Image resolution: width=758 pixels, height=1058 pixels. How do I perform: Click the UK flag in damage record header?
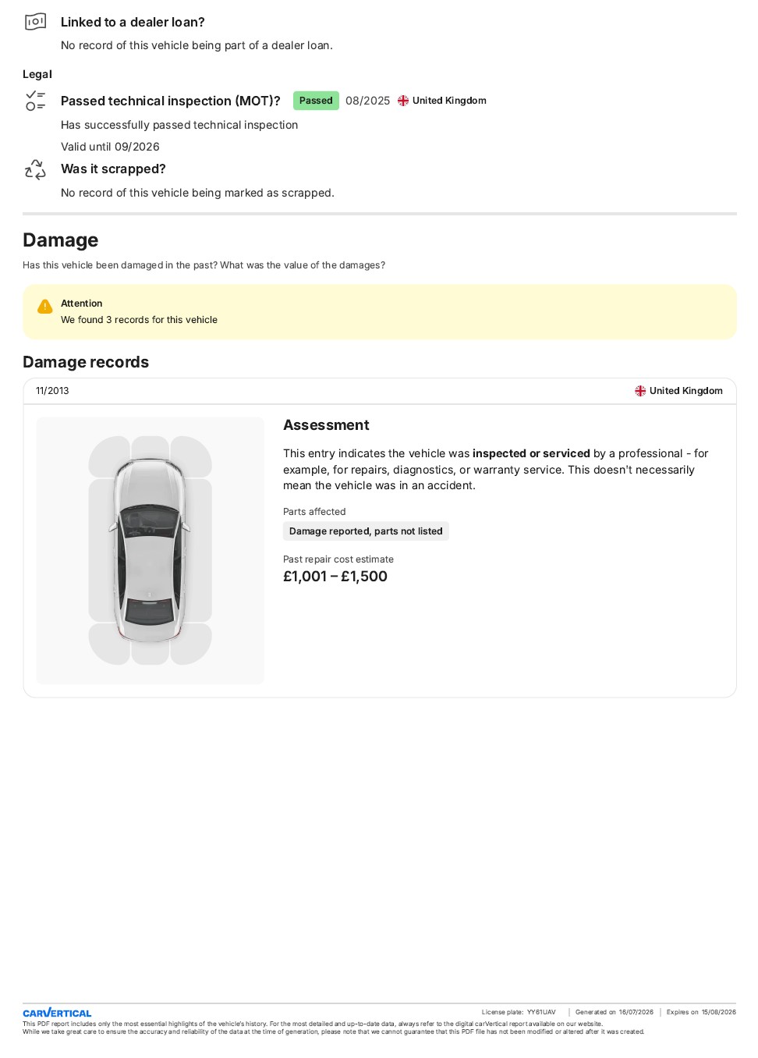pos(640,391)
